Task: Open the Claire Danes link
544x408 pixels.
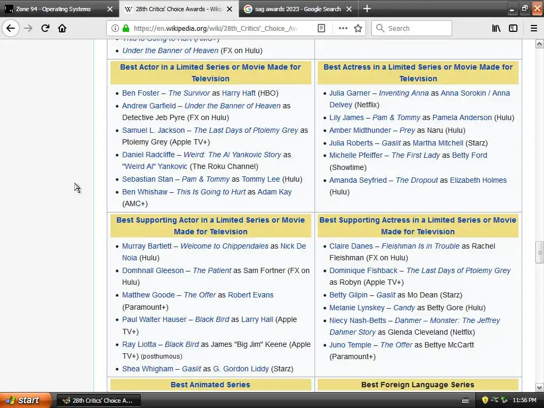Action: (x=351, y=246)
